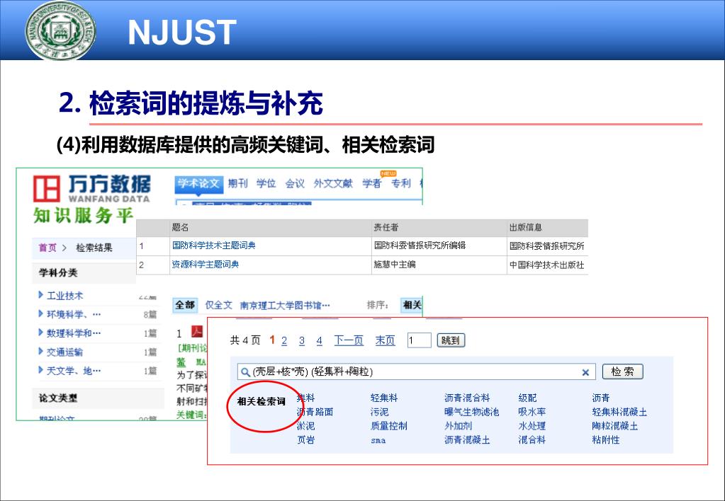This screenshot has width=725, height=501.
Task: Click related term 沥青
Action: tap(601, 398)
